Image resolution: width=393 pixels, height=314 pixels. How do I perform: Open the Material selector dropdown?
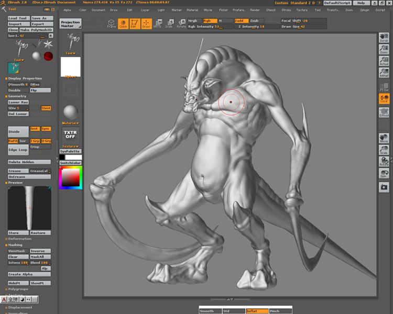click(x=70, y=123)
